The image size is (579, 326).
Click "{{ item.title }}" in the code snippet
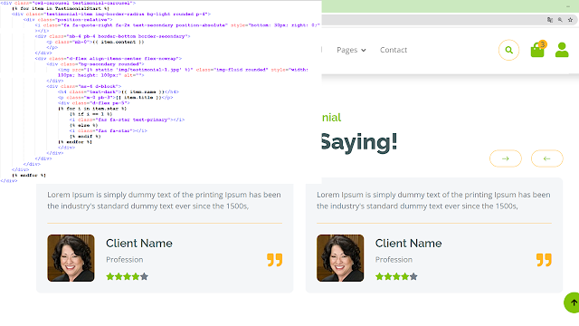138,97
